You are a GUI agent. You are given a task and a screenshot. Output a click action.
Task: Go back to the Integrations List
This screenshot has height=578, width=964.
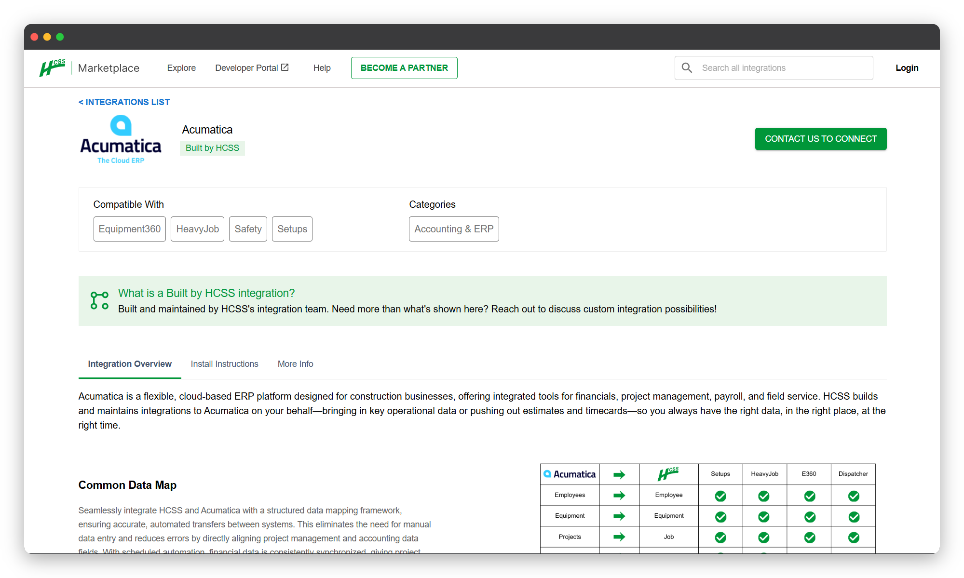click(x=124, y=102)
